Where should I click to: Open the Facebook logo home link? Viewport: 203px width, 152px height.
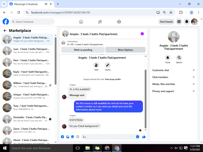pyautogui.click(x=6, y=21)
